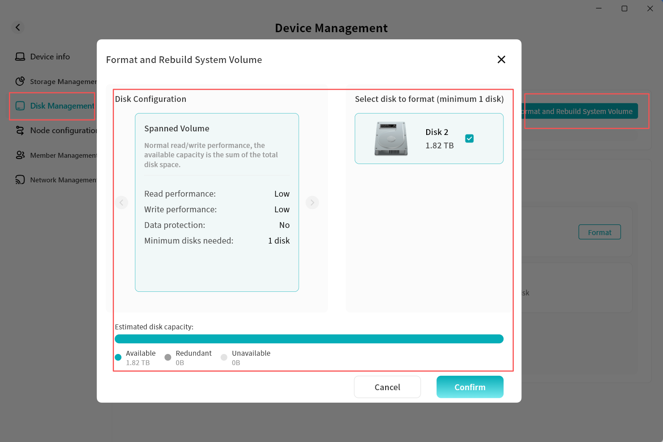This screenshot has height=442, width=663.
Task: Open the Device info menu item
Action: (x=50, y=57)
